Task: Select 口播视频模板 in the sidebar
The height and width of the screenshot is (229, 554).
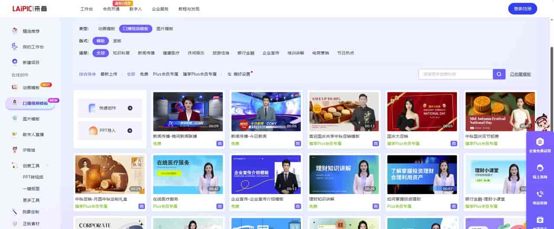Action: [30, 103]
